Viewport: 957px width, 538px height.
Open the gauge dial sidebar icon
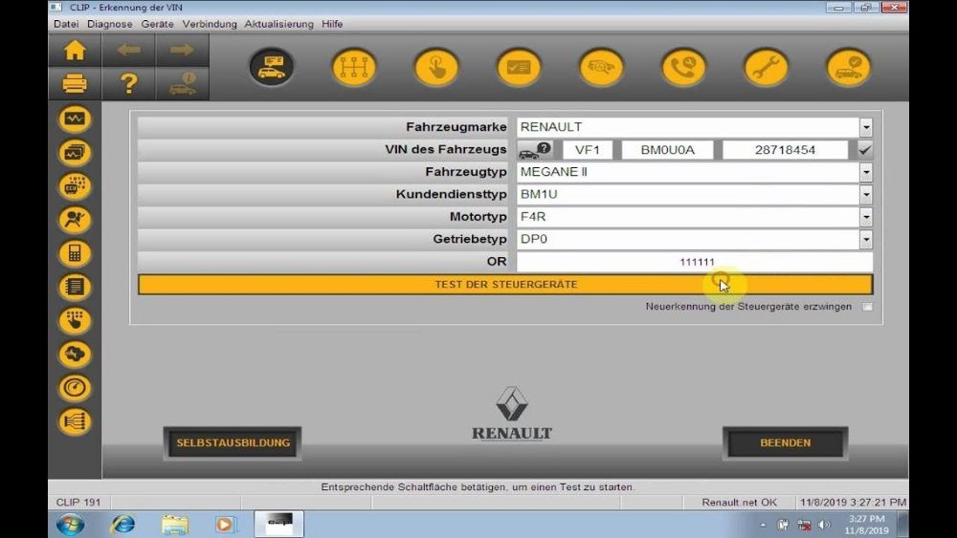[75, 388]
